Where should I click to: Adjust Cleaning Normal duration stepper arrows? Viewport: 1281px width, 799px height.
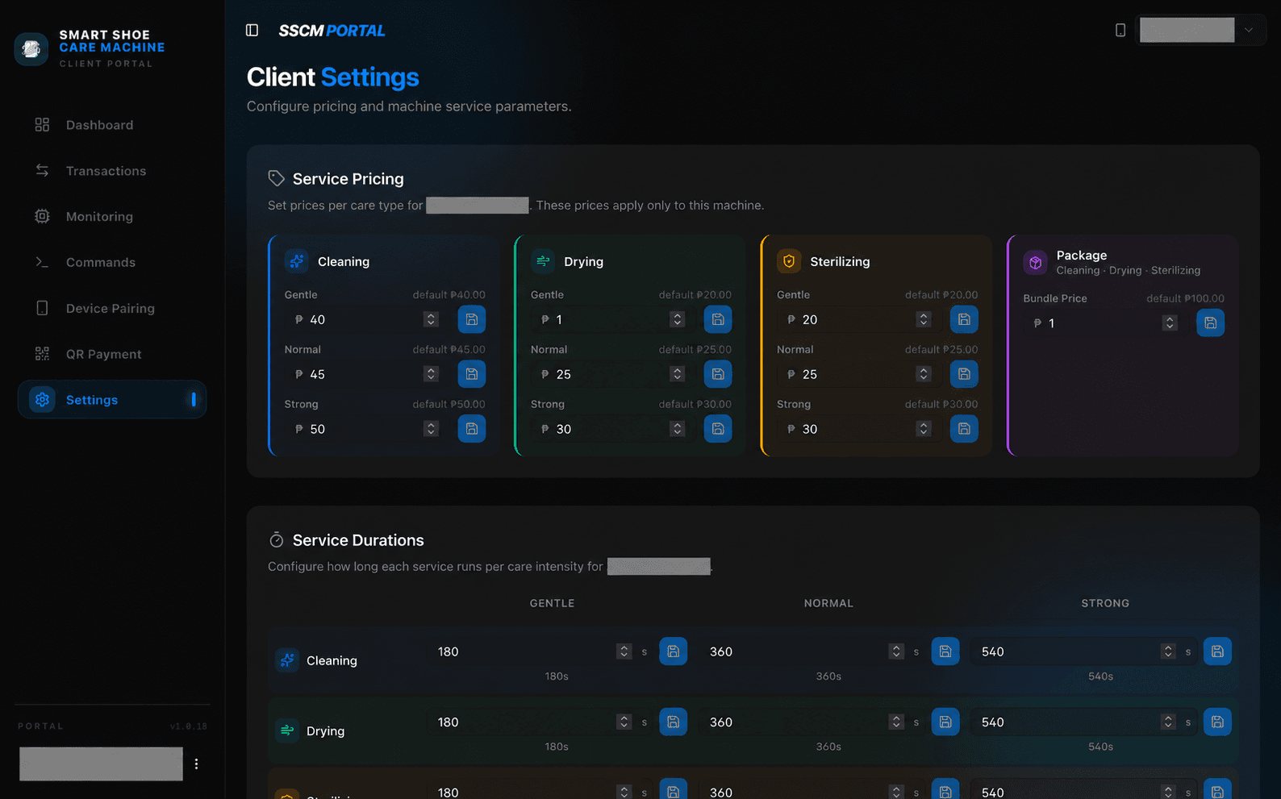coord(895,651)
